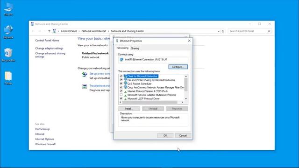Select the QoS Packet Scheduler row
Image resolution: width=299 pixels, height=168 pixels.
click(152, 84)
